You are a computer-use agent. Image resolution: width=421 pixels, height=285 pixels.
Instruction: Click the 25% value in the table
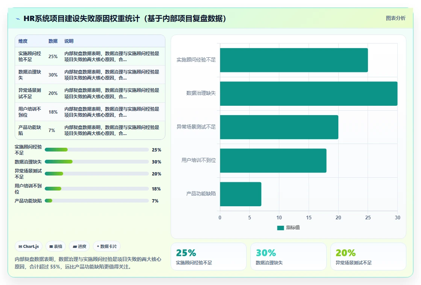(x=53, y=57)
